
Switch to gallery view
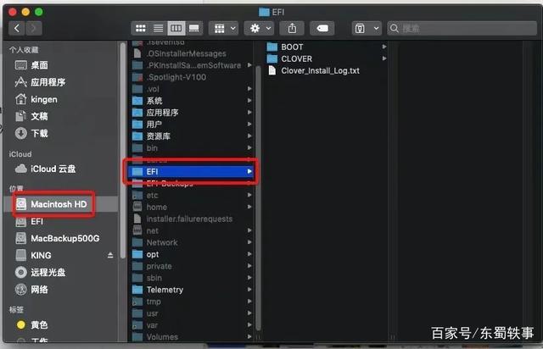pyautogui.click(x=194, y=28)
